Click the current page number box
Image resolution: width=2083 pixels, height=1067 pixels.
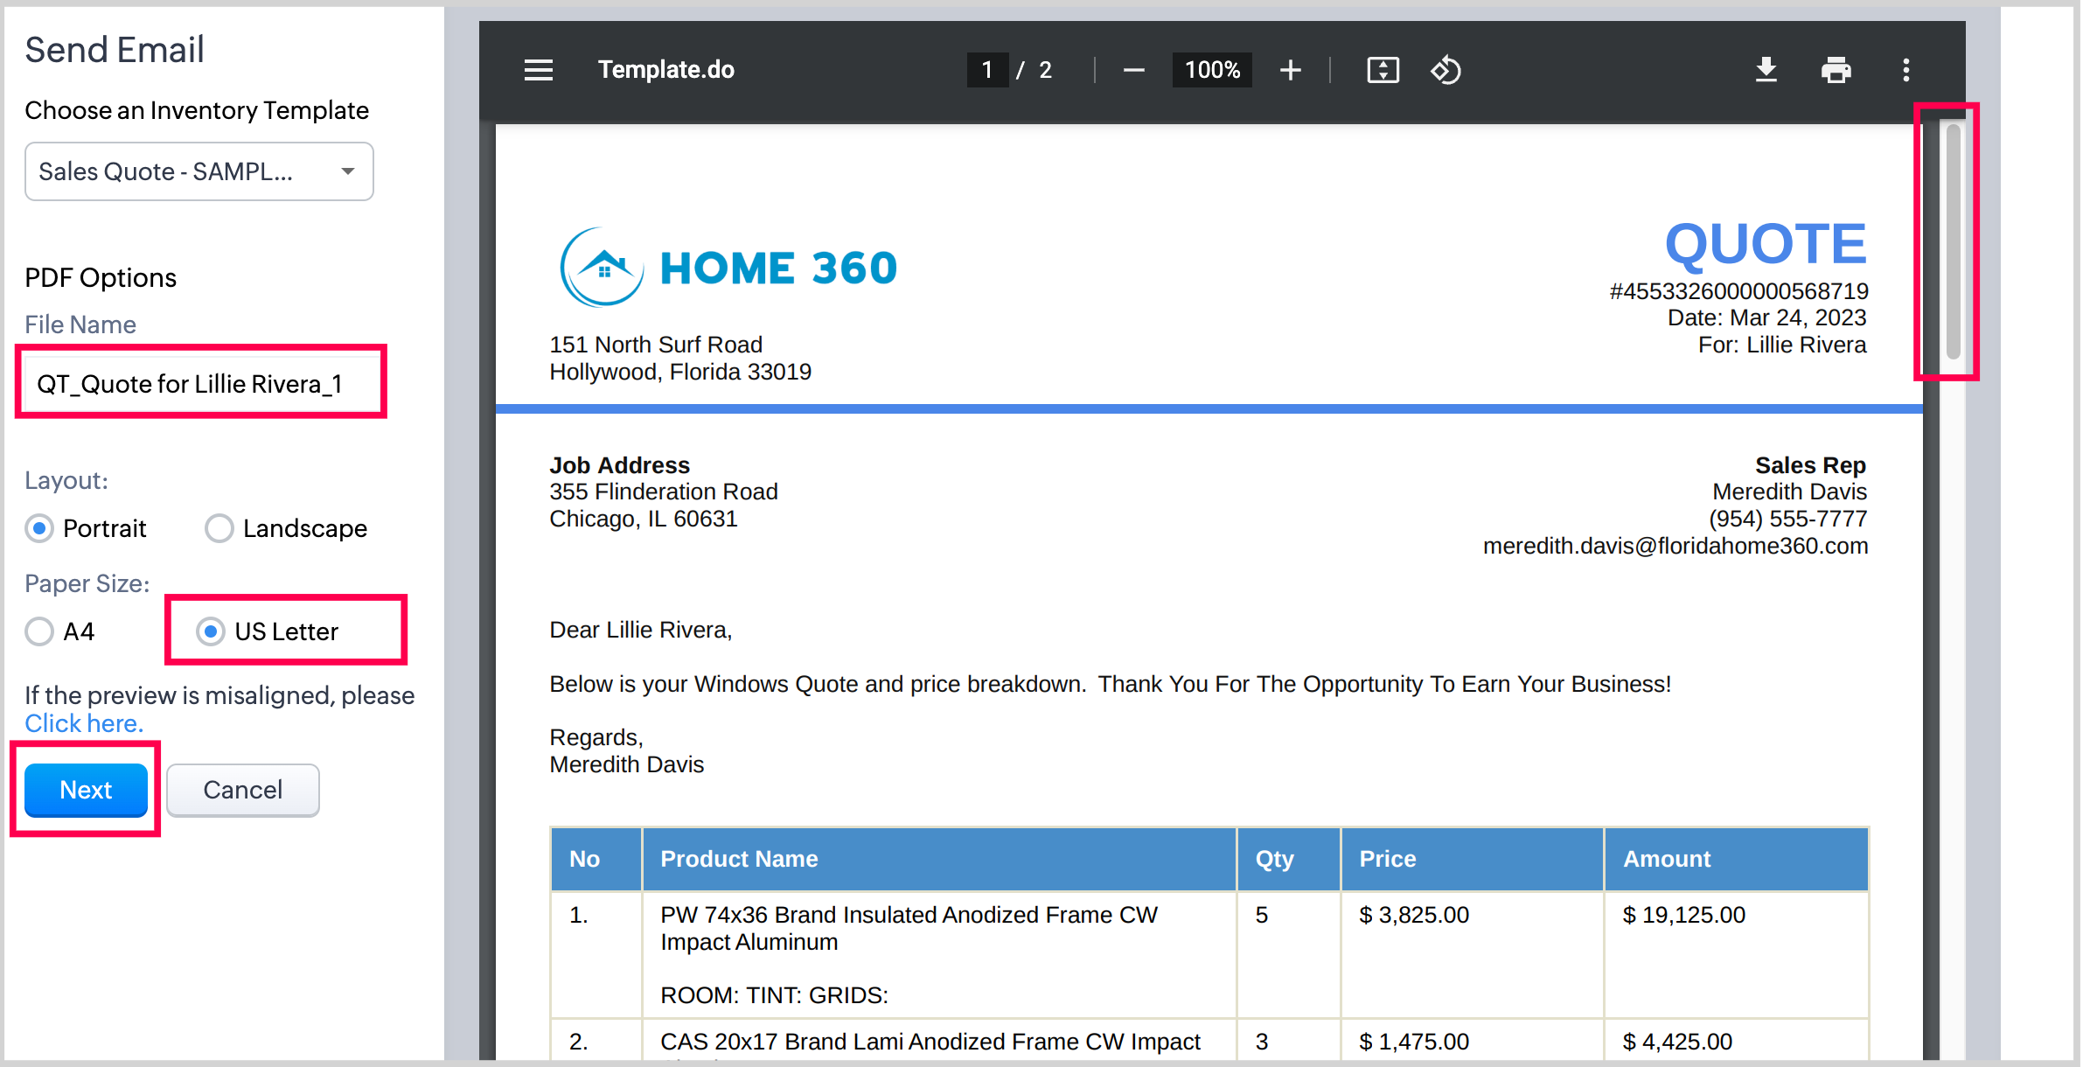tap(987, 70)
